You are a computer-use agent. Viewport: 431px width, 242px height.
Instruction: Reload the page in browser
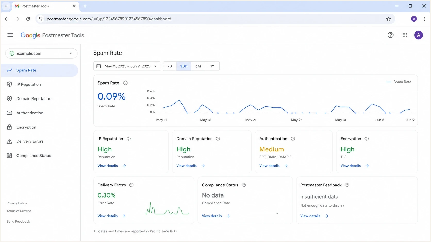point(28,19)
